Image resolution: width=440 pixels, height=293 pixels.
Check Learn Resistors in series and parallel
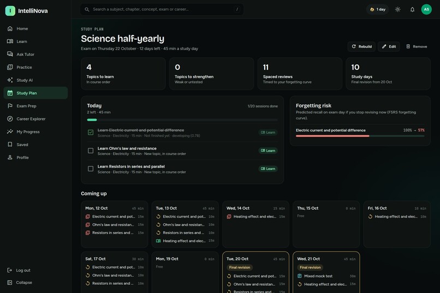click(91, 169)
